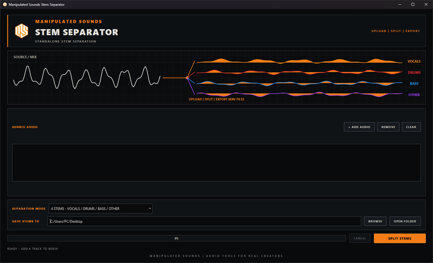Clear the source audio list
433x263 pixels.
pos(411,127)
